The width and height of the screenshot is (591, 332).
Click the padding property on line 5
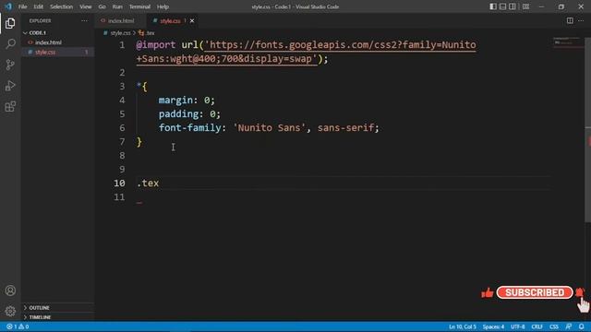pyautogui.click(x=178, y=114)
